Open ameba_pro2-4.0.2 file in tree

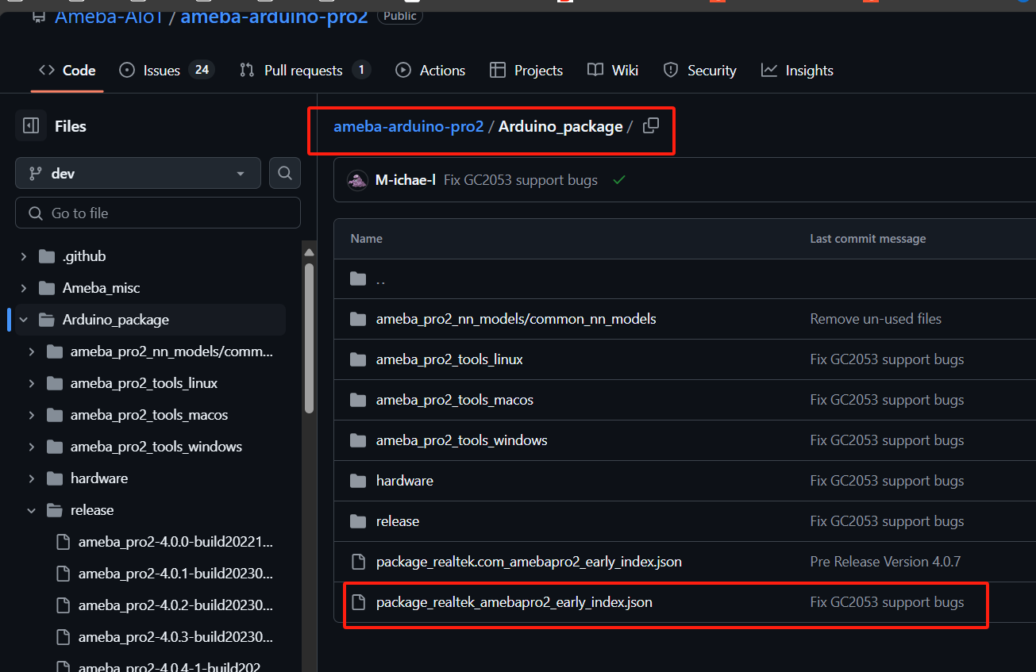click(175, 605)
